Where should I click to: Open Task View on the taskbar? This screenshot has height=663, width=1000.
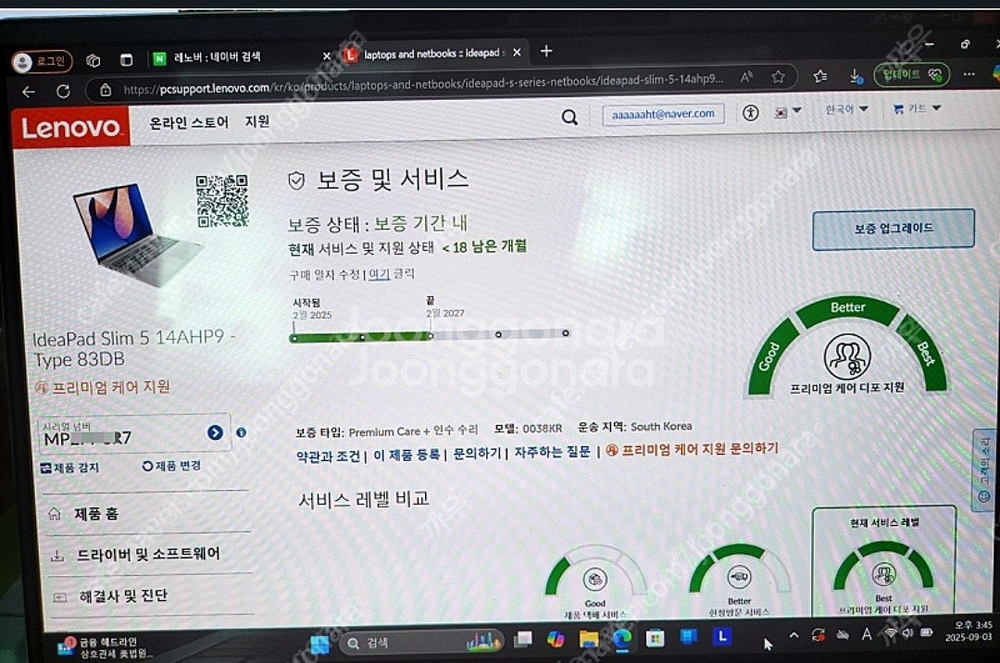pyautogui.click(x=523, y=640)
